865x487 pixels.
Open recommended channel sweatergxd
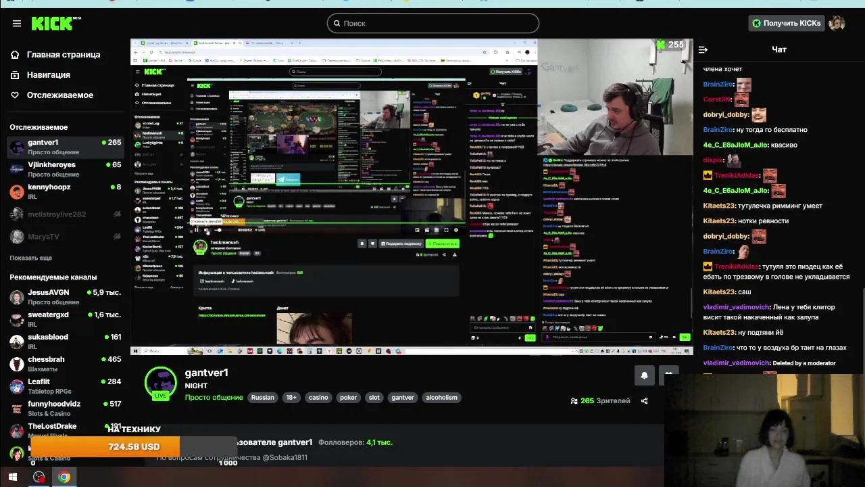click(x=65, y=319)
